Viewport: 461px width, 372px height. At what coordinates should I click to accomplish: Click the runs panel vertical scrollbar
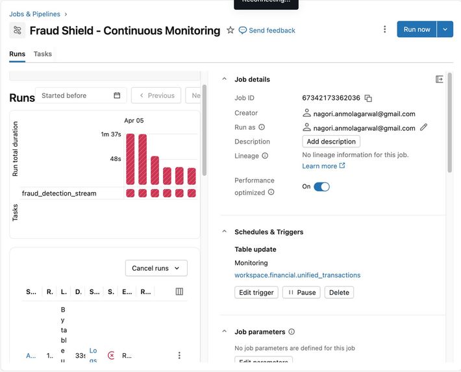(x=205, y=130)
